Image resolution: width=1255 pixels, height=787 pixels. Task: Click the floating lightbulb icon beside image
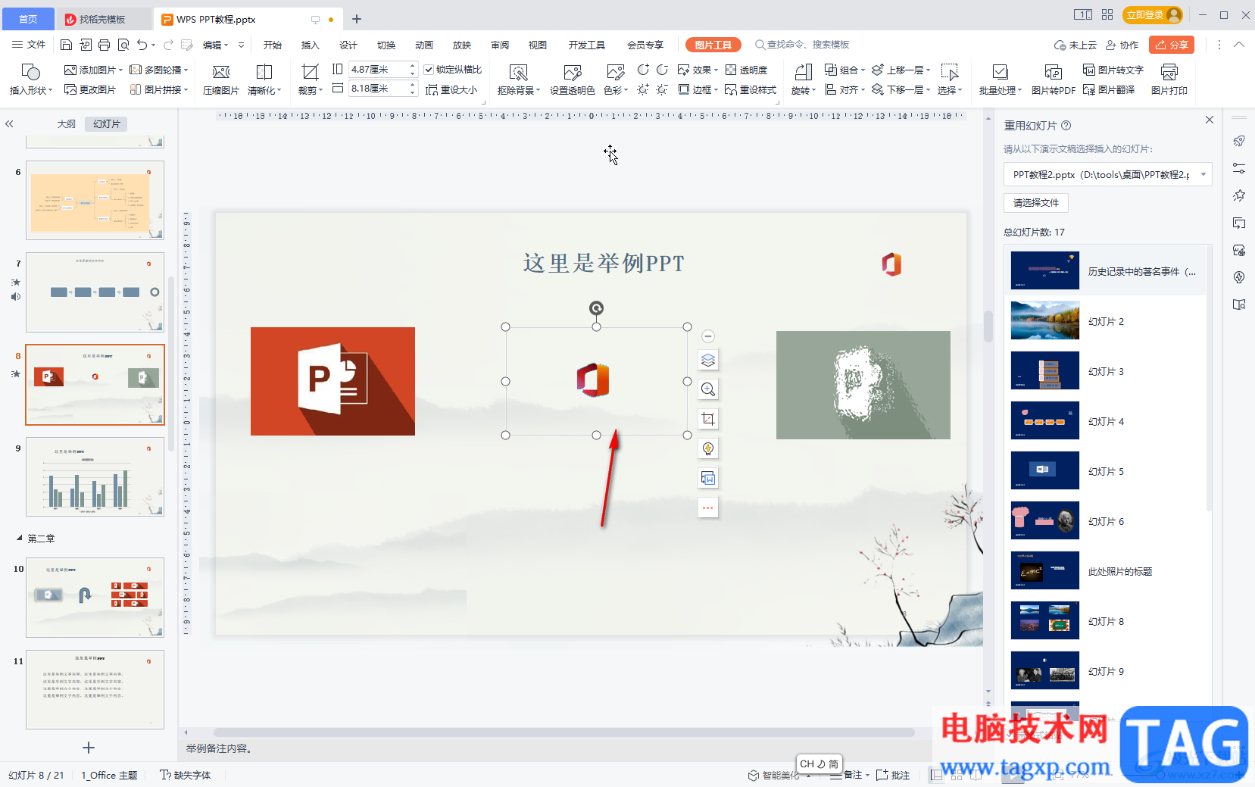tap(708, 448)
